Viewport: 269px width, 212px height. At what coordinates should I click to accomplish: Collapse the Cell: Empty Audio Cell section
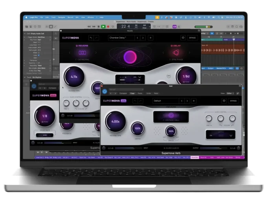coord(25,33)
